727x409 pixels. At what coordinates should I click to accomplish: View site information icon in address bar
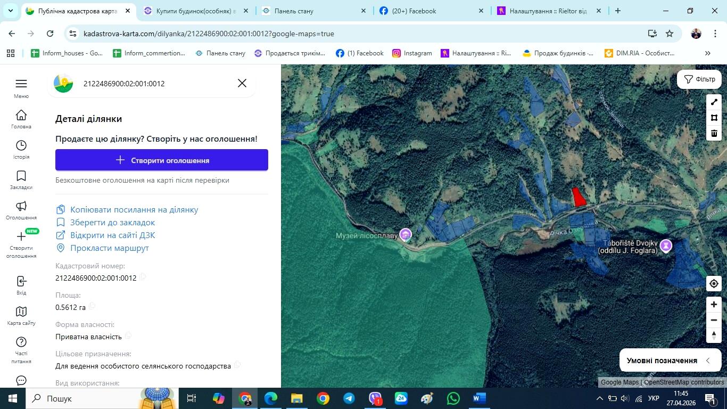click(73, 34)
